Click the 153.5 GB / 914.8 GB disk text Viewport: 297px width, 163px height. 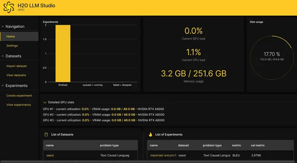pyautogui.click(x=272, y=59)
